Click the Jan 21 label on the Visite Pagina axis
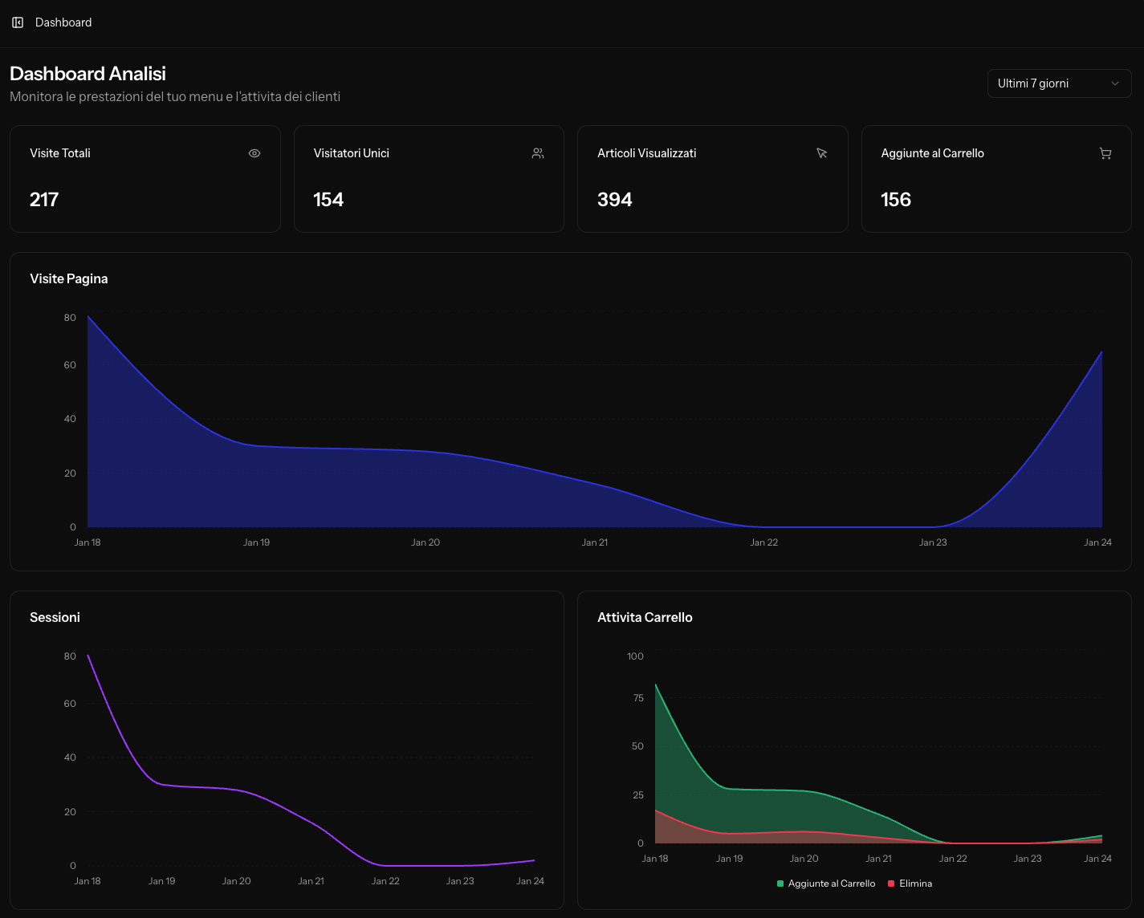 [x=594, y=542]
